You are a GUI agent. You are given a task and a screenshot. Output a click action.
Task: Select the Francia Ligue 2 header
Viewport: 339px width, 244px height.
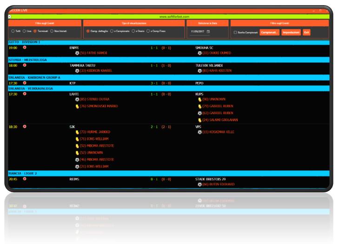[169, 173]
